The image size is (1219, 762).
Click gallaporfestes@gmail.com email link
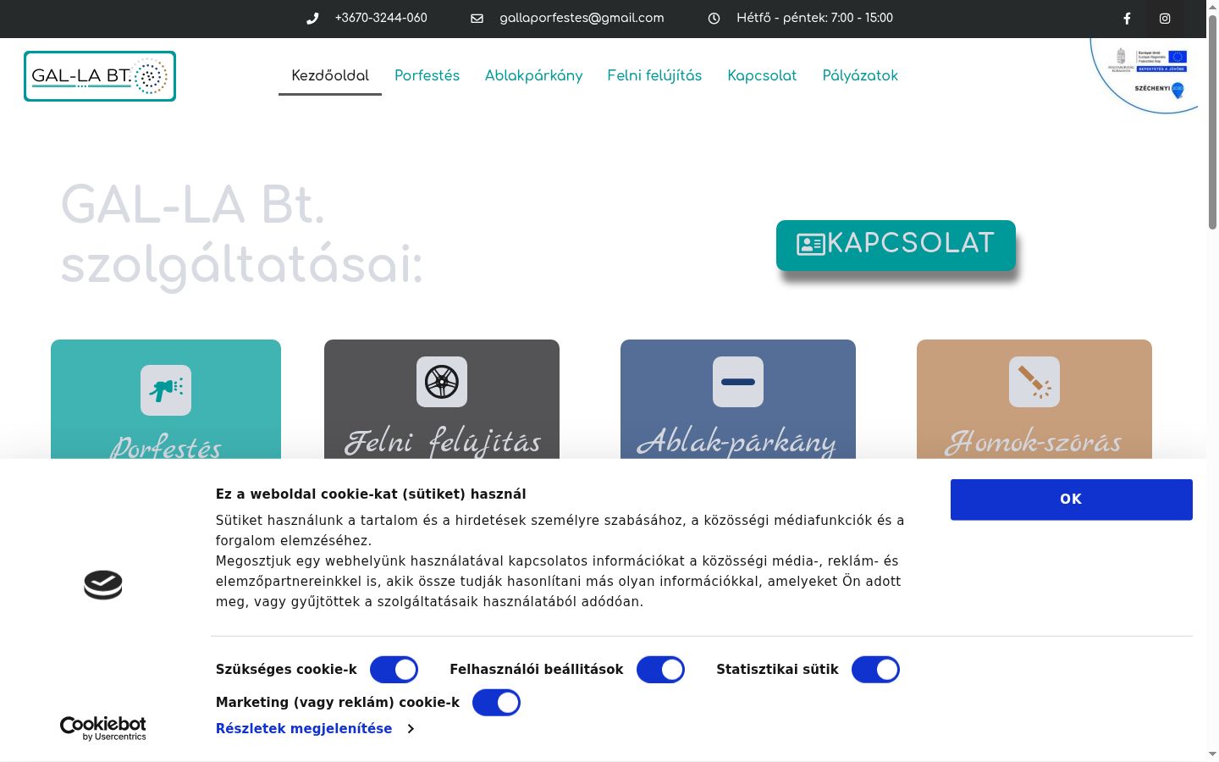point(582,18)
